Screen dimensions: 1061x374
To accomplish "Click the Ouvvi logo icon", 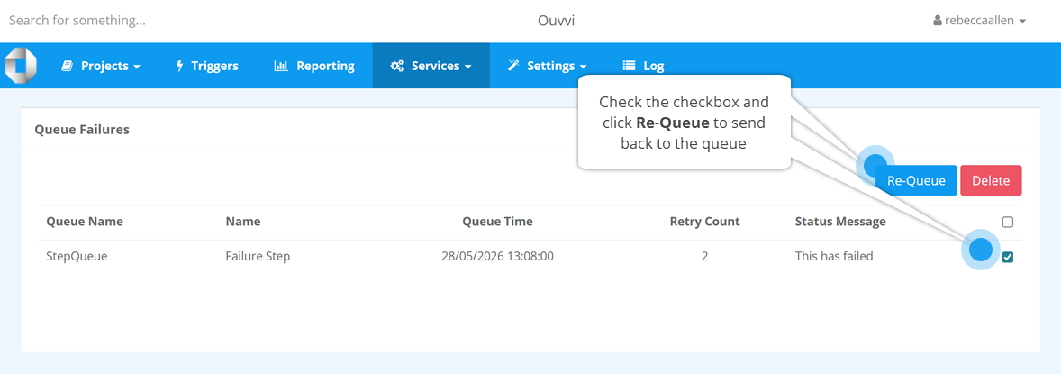I will [x=21, y=66].
